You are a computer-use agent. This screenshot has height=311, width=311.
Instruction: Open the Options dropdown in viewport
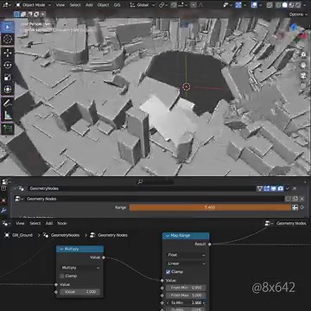[x=298, y=14]
